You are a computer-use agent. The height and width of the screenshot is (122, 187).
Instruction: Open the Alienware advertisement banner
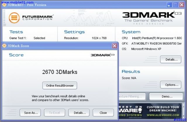point(150,111)
